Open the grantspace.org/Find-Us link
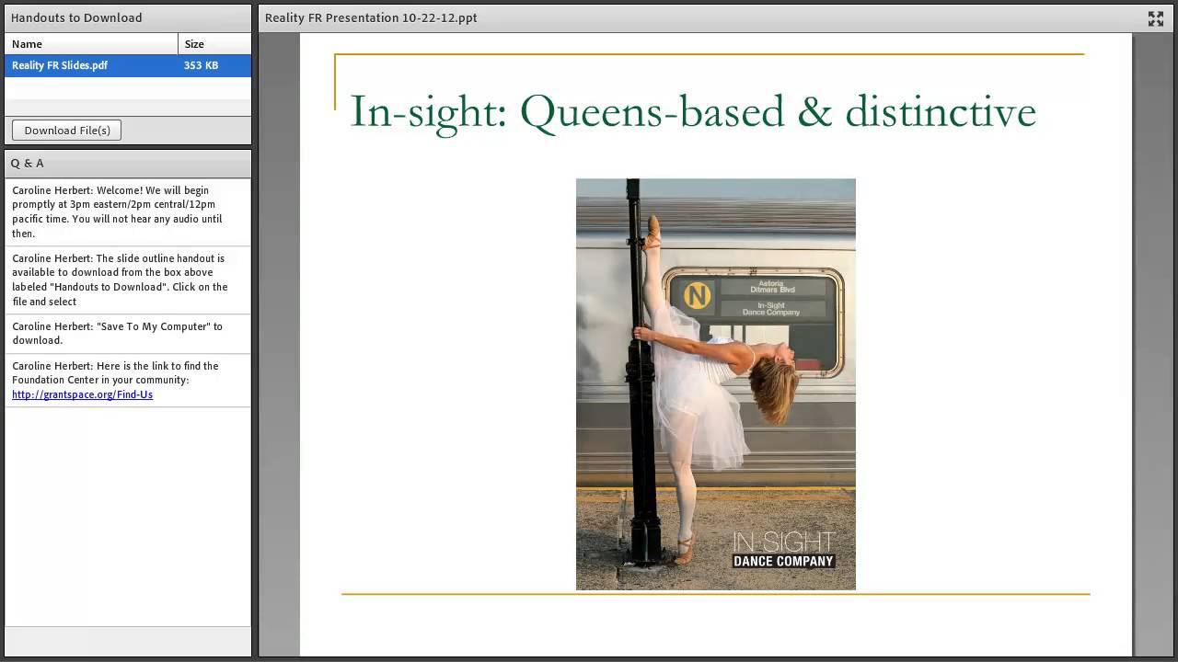The height and width of the screenshot is (662, 1178). [82, 394]
